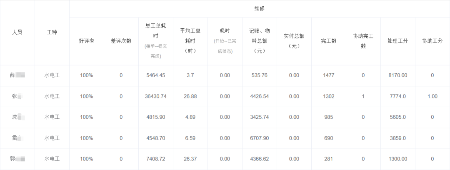Click the 7774.0 work points cell
The height and width of the screenshot is (170, 450).
coord(397,96)
